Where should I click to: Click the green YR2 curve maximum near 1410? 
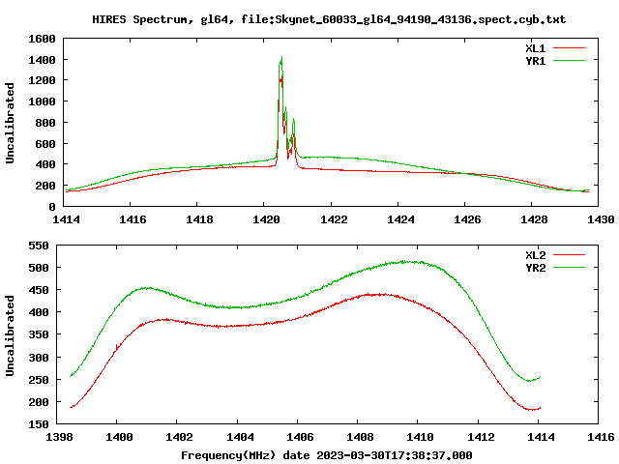[x=403, y=261]
